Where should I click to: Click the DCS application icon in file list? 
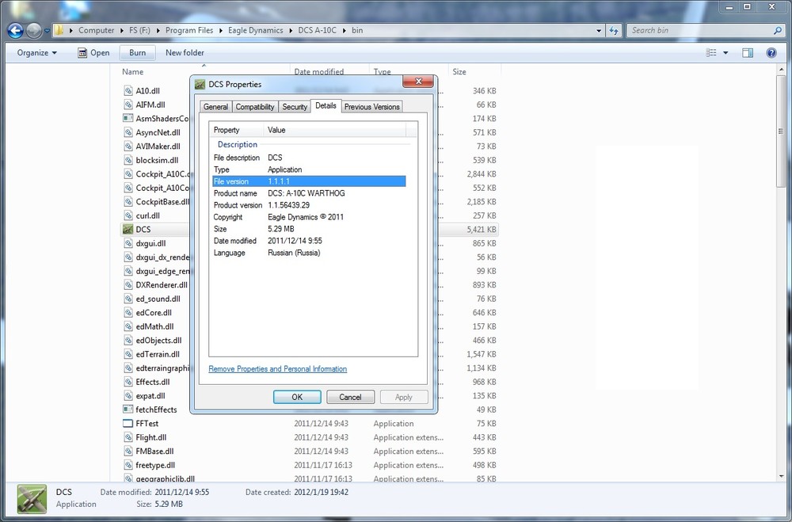click(x=128, y=230)
